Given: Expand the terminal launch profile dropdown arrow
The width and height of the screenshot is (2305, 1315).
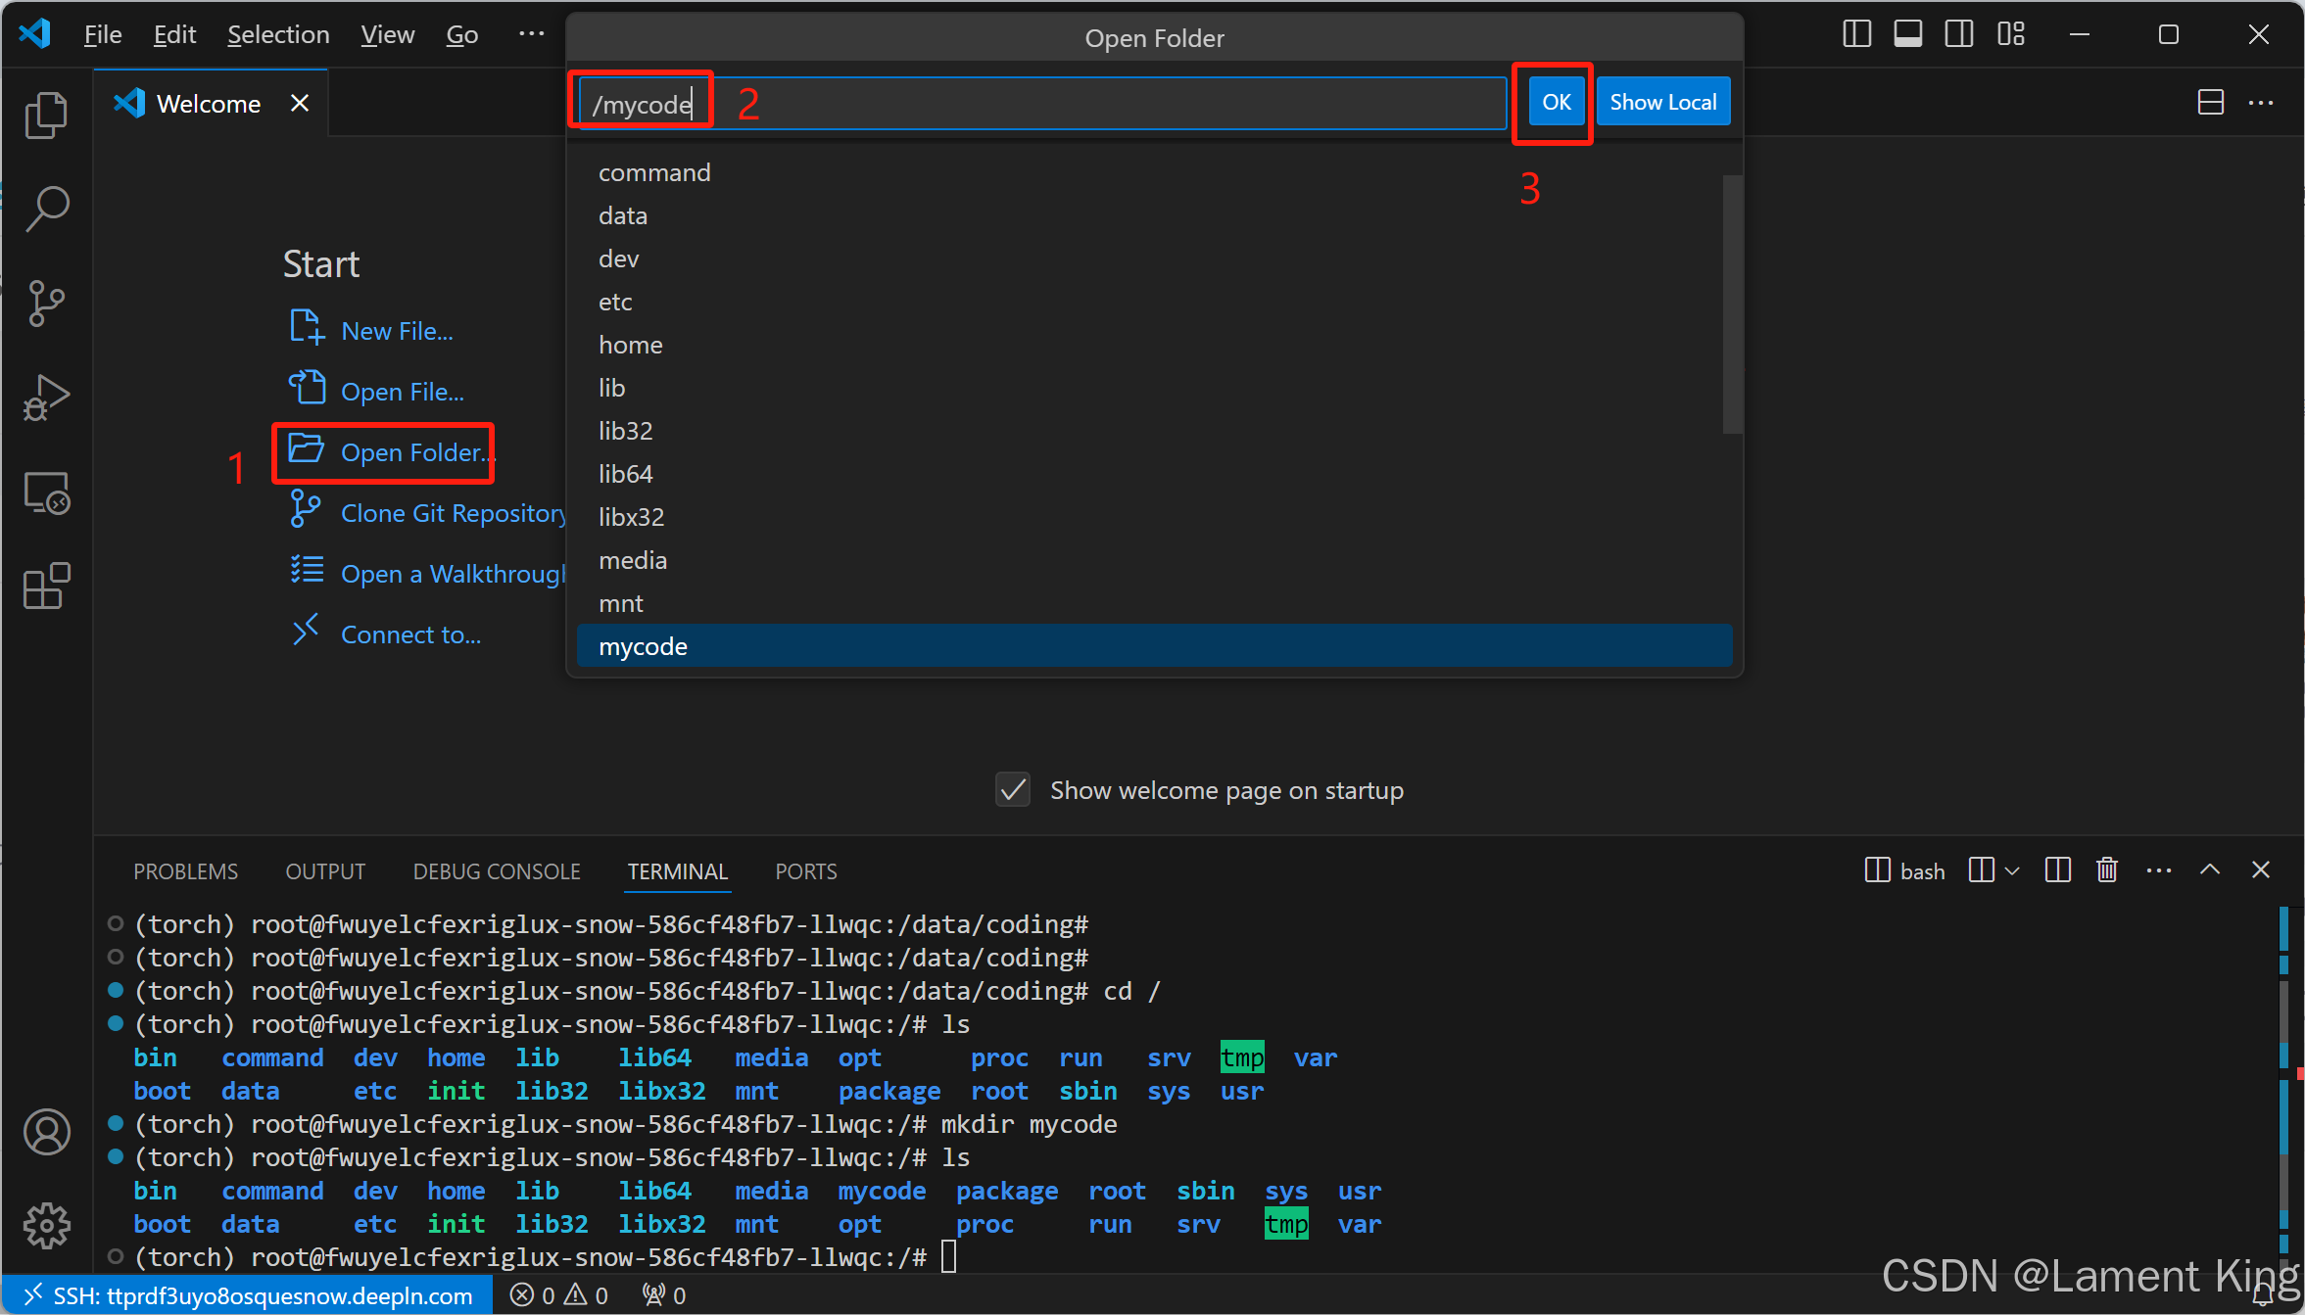Looking at the screenshot, I should click(2013, 870).
